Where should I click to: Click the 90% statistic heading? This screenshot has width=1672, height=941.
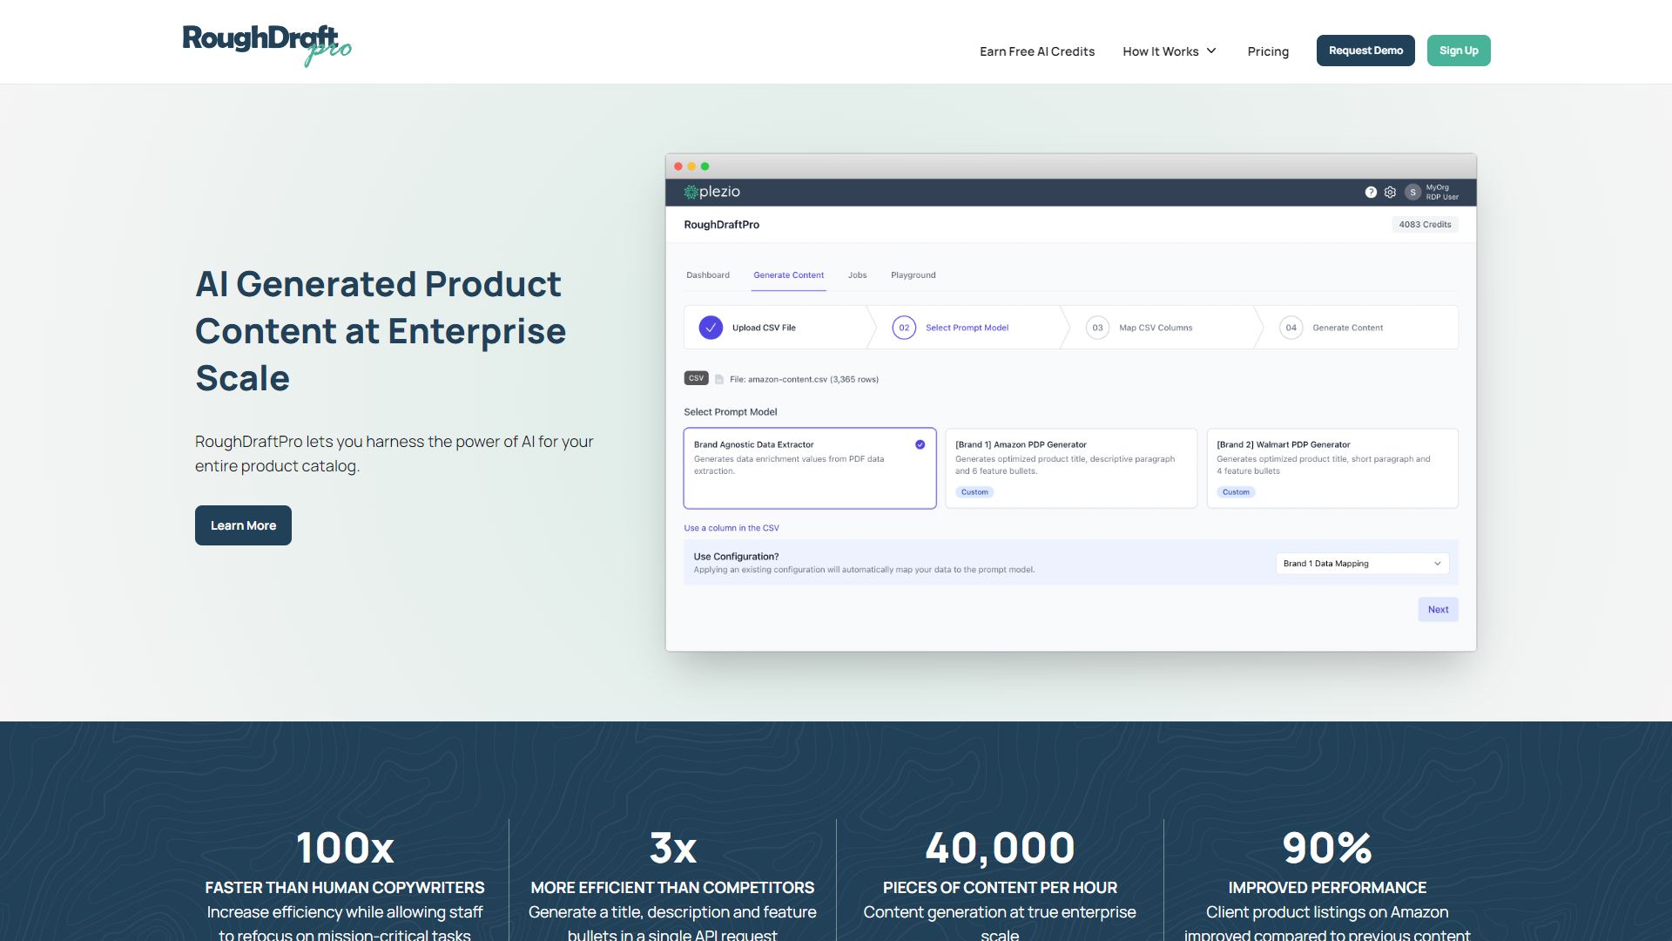pos(1327,848)
